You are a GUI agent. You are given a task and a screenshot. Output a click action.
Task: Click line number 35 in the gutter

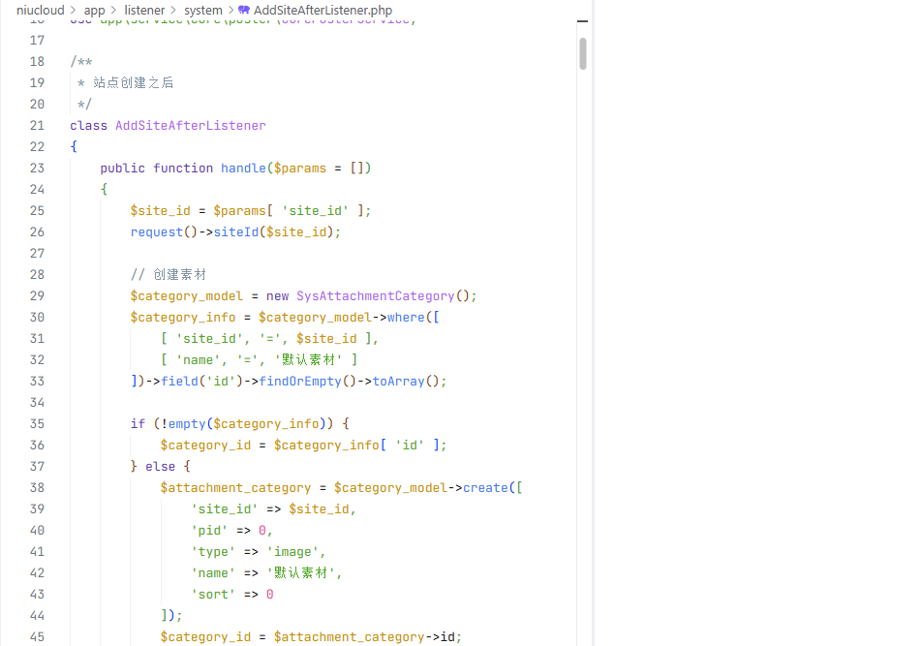37,424
